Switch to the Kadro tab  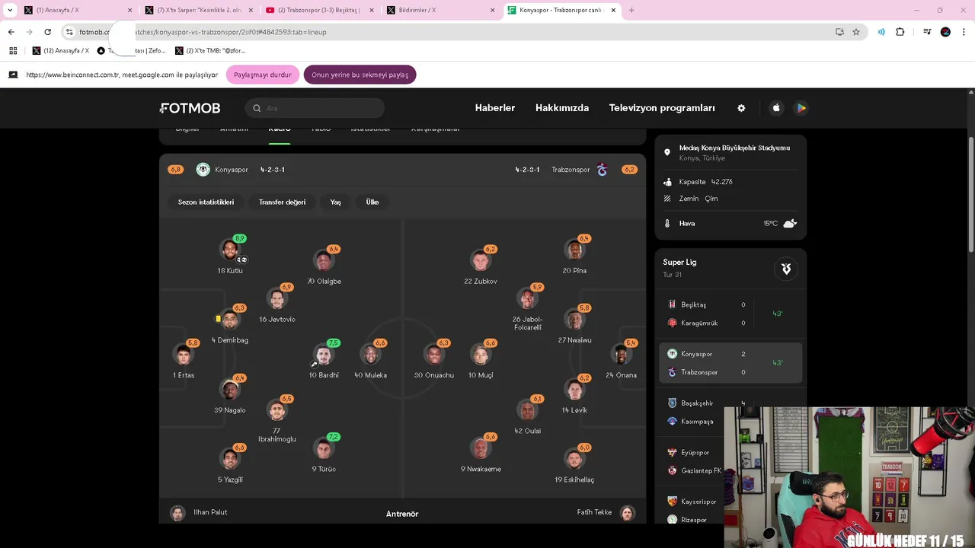pyautogui.click(x=280, y=131)
